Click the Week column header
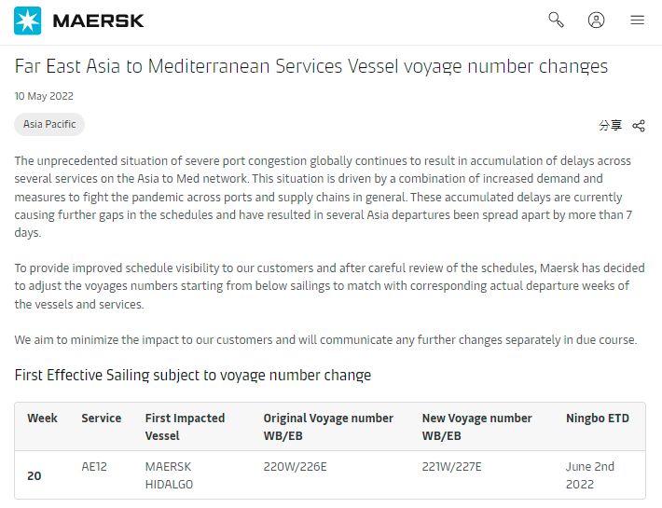The height and width of the screenshot is (508, 662). (42, 419)
